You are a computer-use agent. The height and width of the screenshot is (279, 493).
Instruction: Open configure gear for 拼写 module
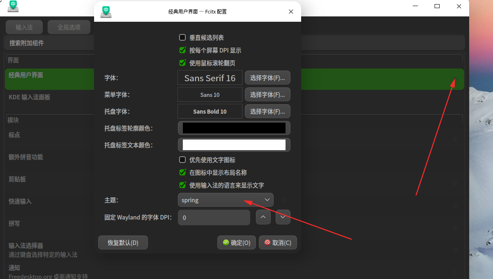(x=455, y=228)
